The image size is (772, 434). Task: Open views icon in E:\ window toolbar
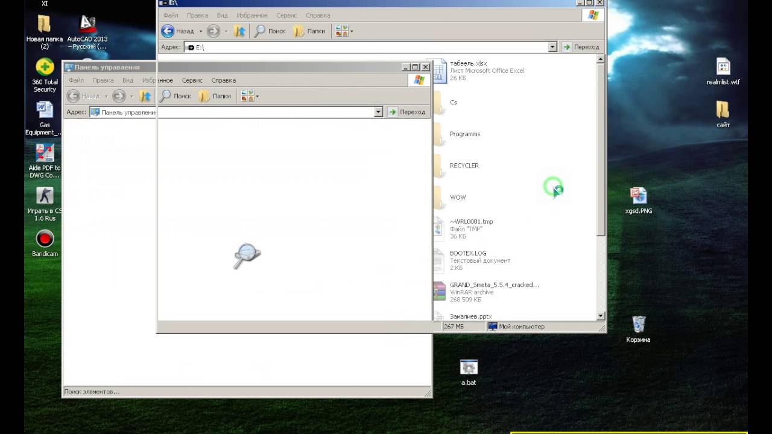click(341, 31)
